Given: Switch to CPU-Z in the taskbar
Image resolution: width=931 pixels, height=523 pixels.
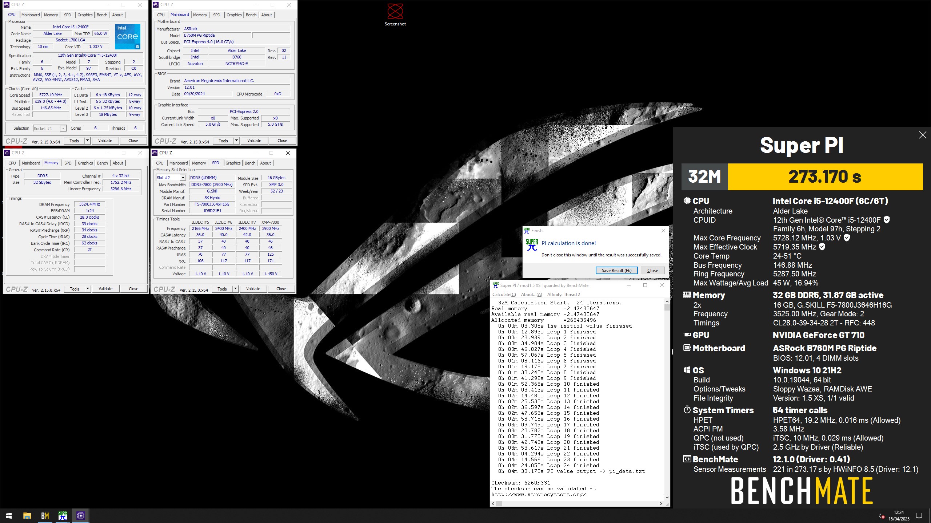Looking at the screenshot, I should 81,516.
